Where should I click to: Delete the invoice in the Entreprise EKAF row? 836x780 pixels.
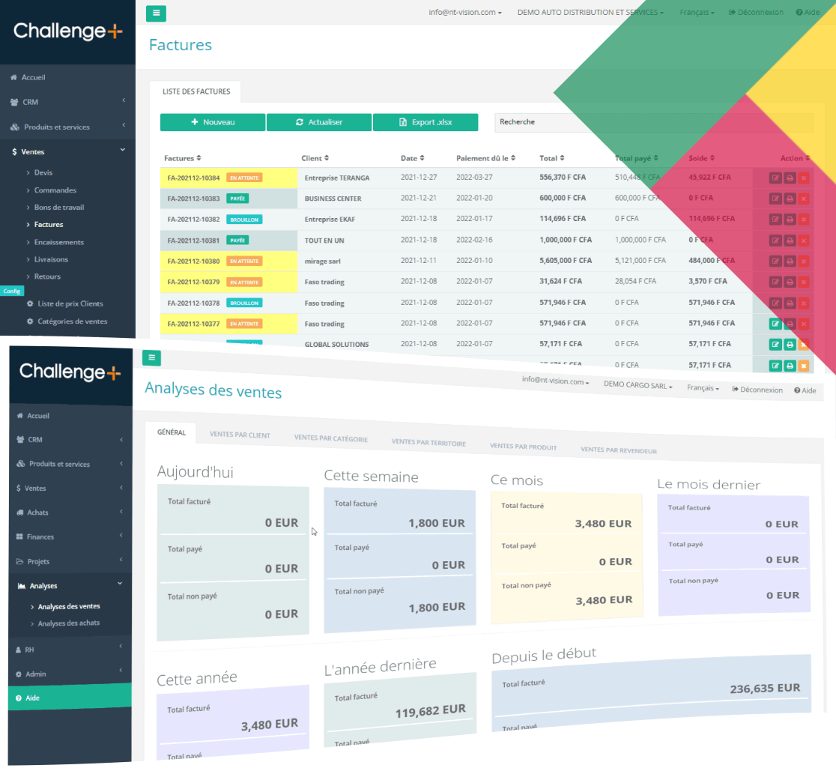click(x=804, y=219)
